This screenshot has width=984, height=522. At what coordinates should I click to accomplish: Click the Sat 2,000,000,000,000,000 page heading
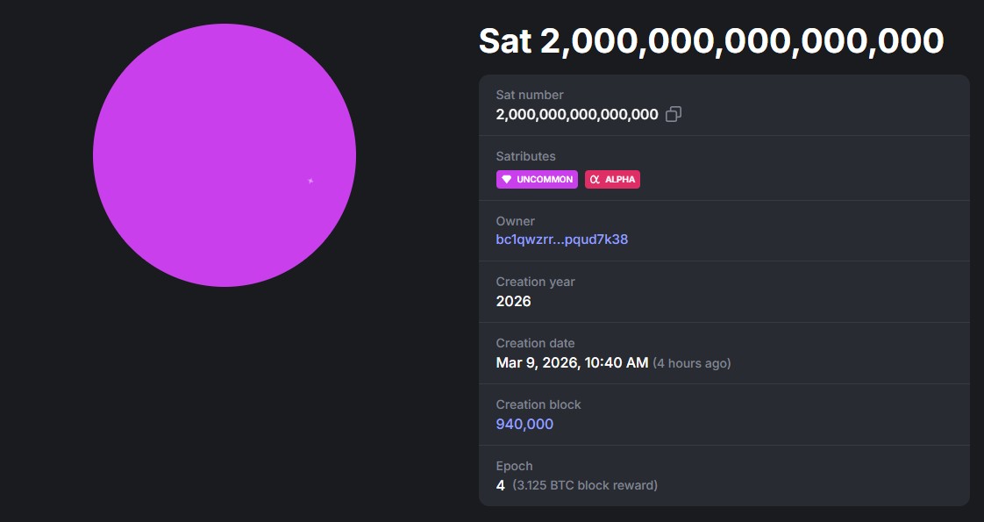click(x=711, y=41)
